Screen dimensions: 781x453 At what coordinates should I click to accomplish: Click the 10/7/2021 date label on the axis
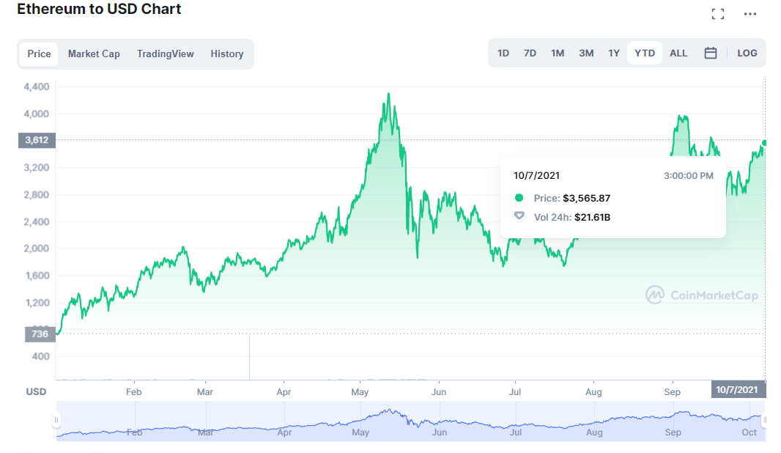click(x=738, y=390)
